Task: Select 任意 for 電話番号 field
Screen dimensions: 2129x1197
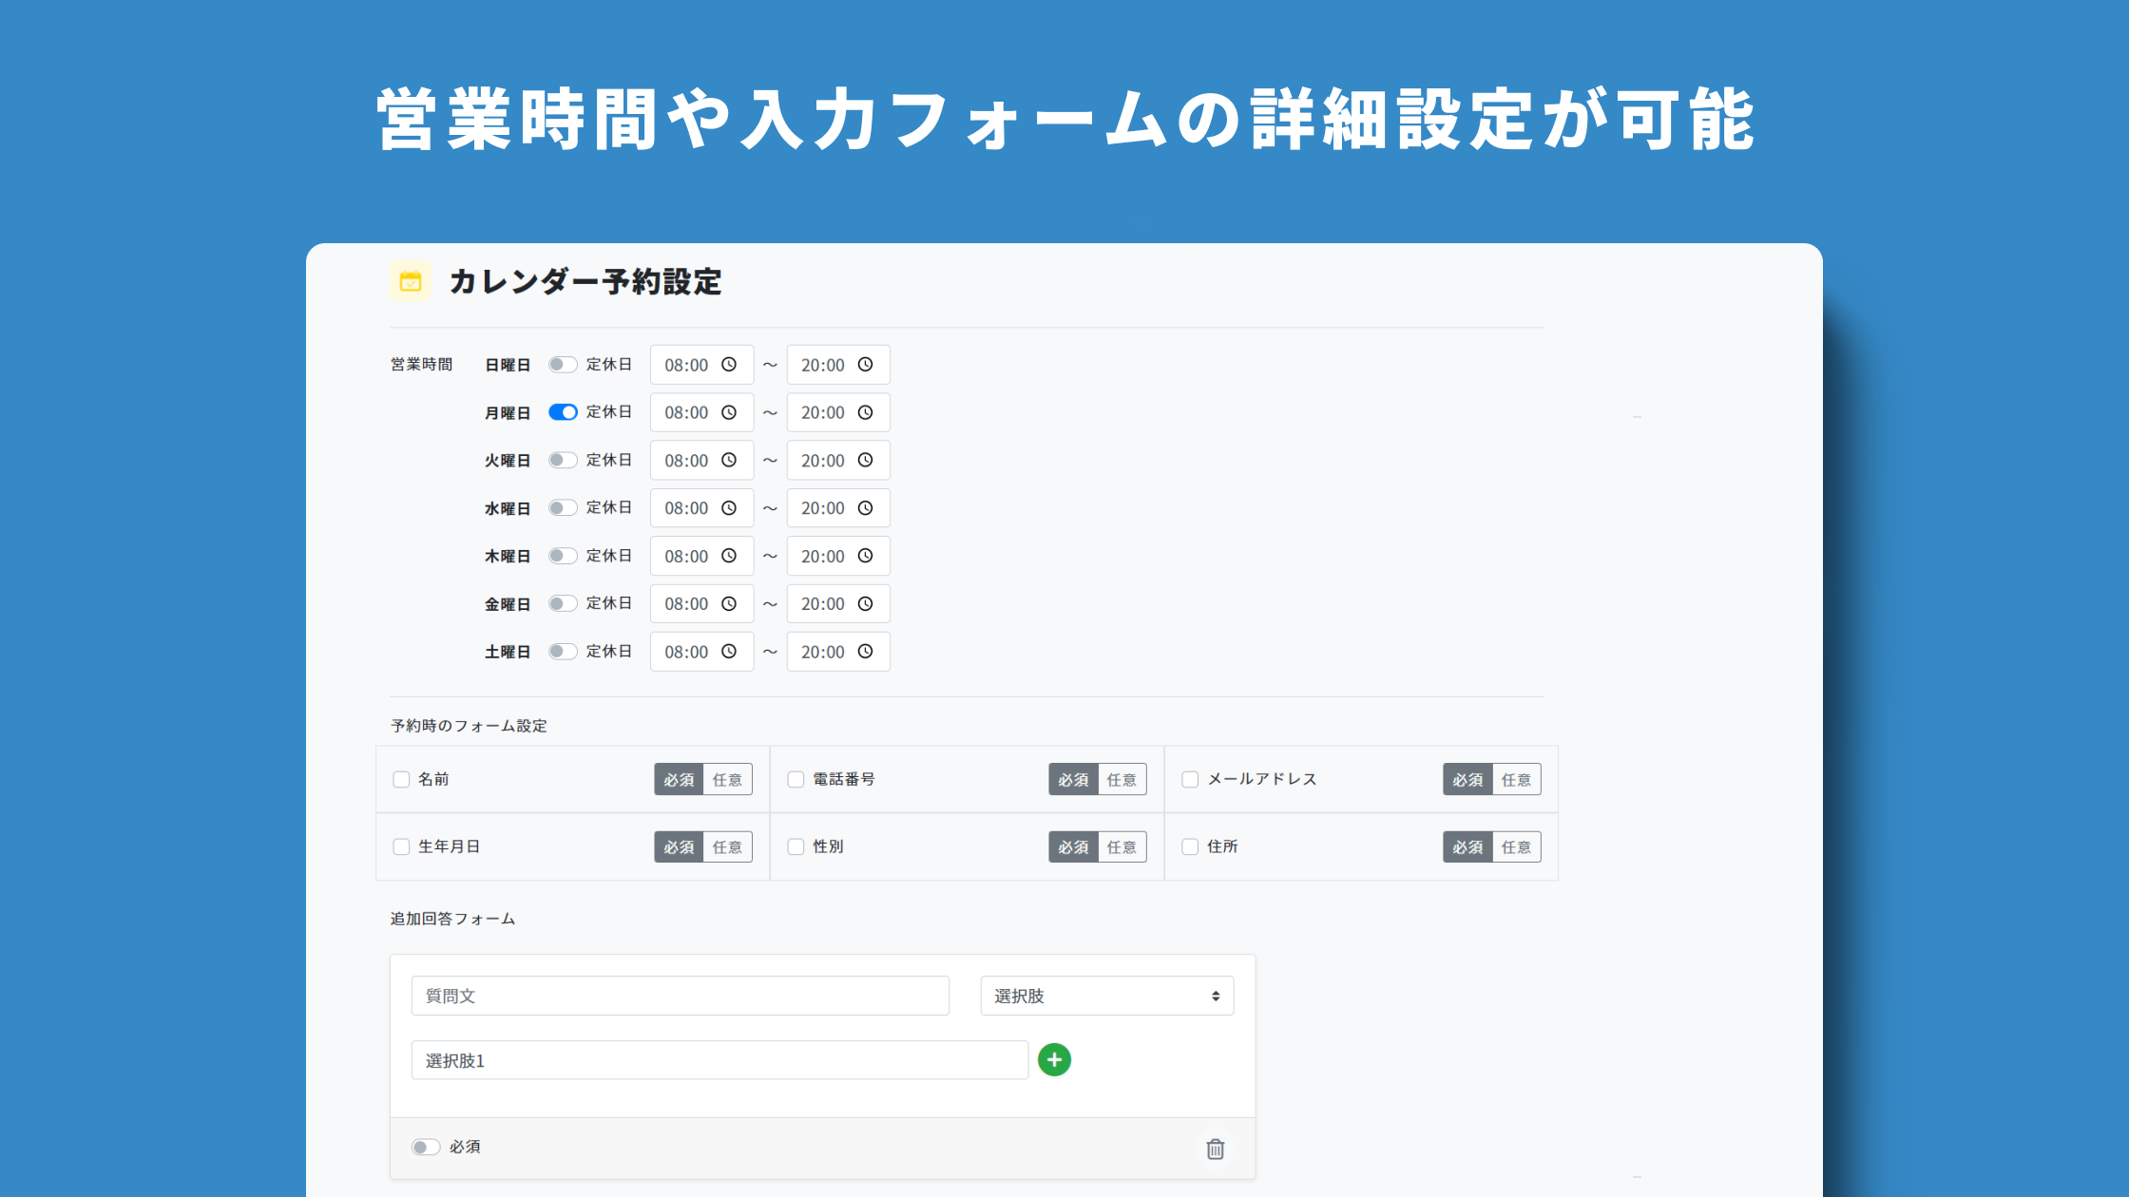Action: pyautogui.click(x=1122, y=779)
